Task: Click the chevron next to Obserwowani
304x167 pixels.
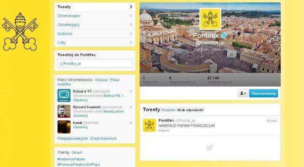Action: coord(131,16)
